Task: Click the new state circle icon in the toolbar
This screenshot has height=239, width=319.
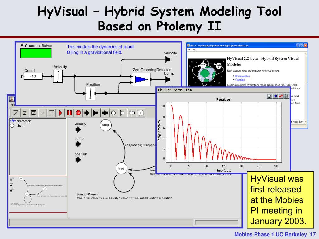Action: (x=140, y=113)
